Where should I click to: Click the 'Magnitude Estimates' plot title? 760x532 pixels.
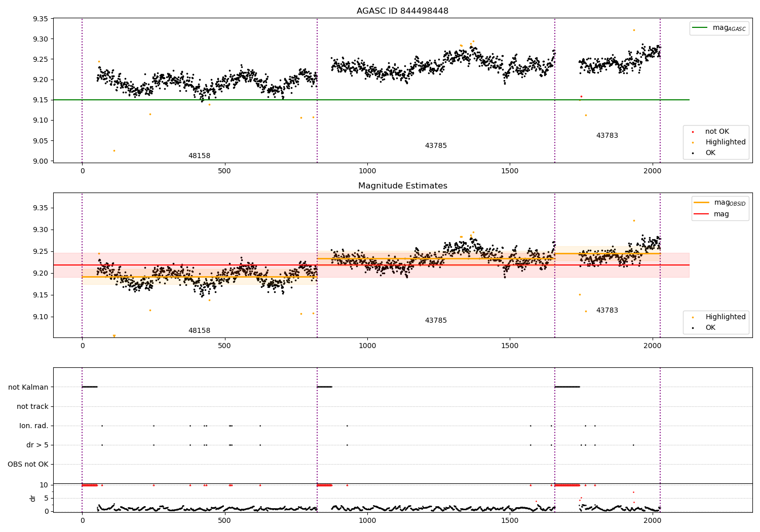point(402,186)
